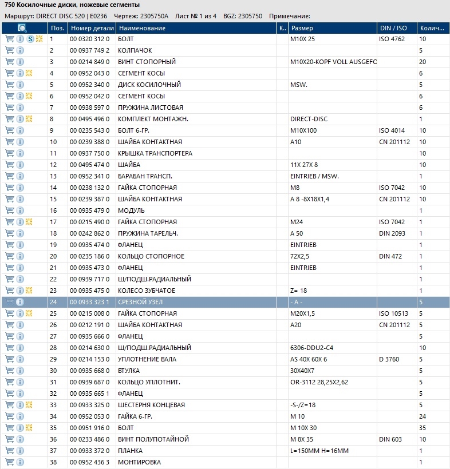Sort by Номер детали column header

coord(91,28)
